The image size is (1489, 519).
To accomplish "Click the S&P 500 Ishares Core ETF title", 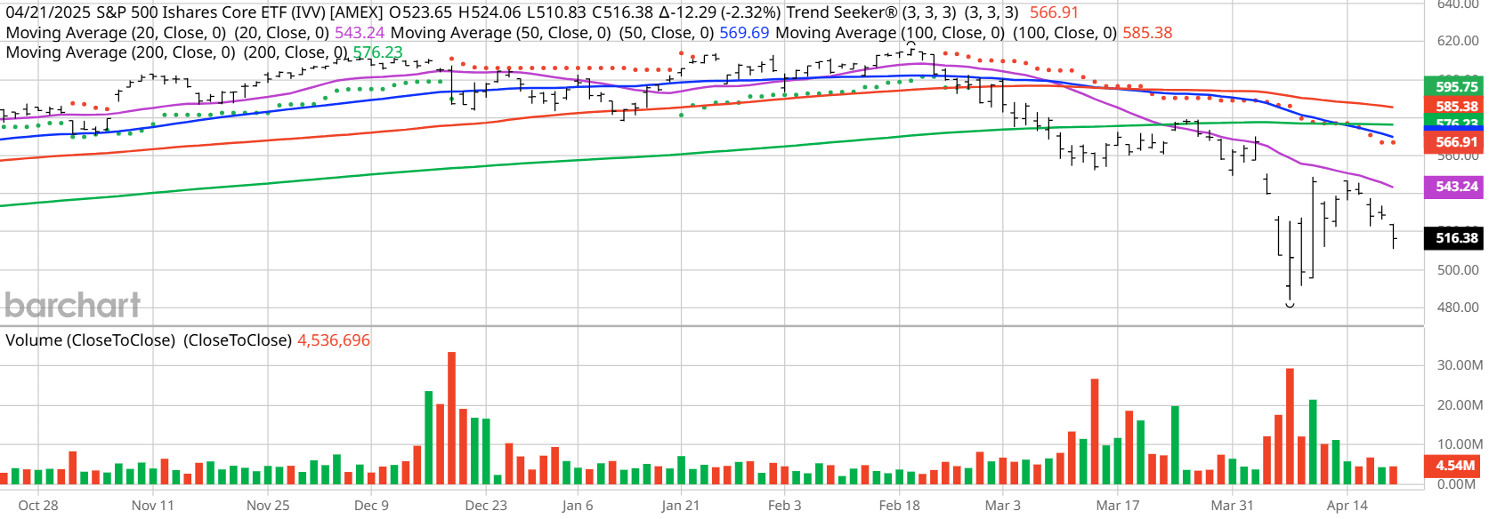I will (x=214, y=12).
